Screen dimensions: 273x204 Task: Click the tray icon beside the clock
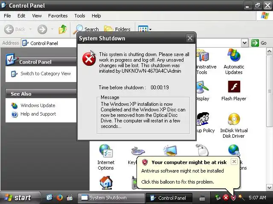pyautogui.click(x=241, y=197)
